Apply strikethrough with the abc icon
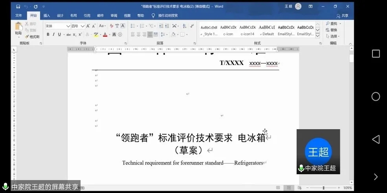The height and width of the screenshot is (193, 387). click(x=69, y=34)
